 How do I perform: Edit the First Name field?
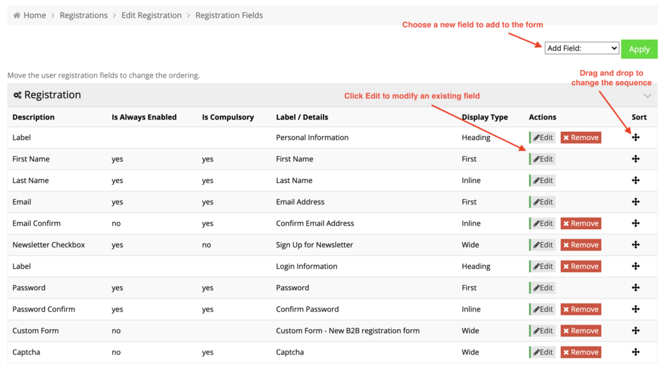tap(543, 159)
